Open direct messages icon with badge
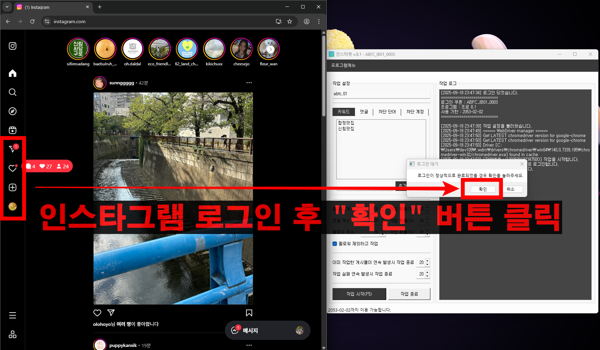The height and width of the screenshot is (350, 600). [x=13, y=149]
